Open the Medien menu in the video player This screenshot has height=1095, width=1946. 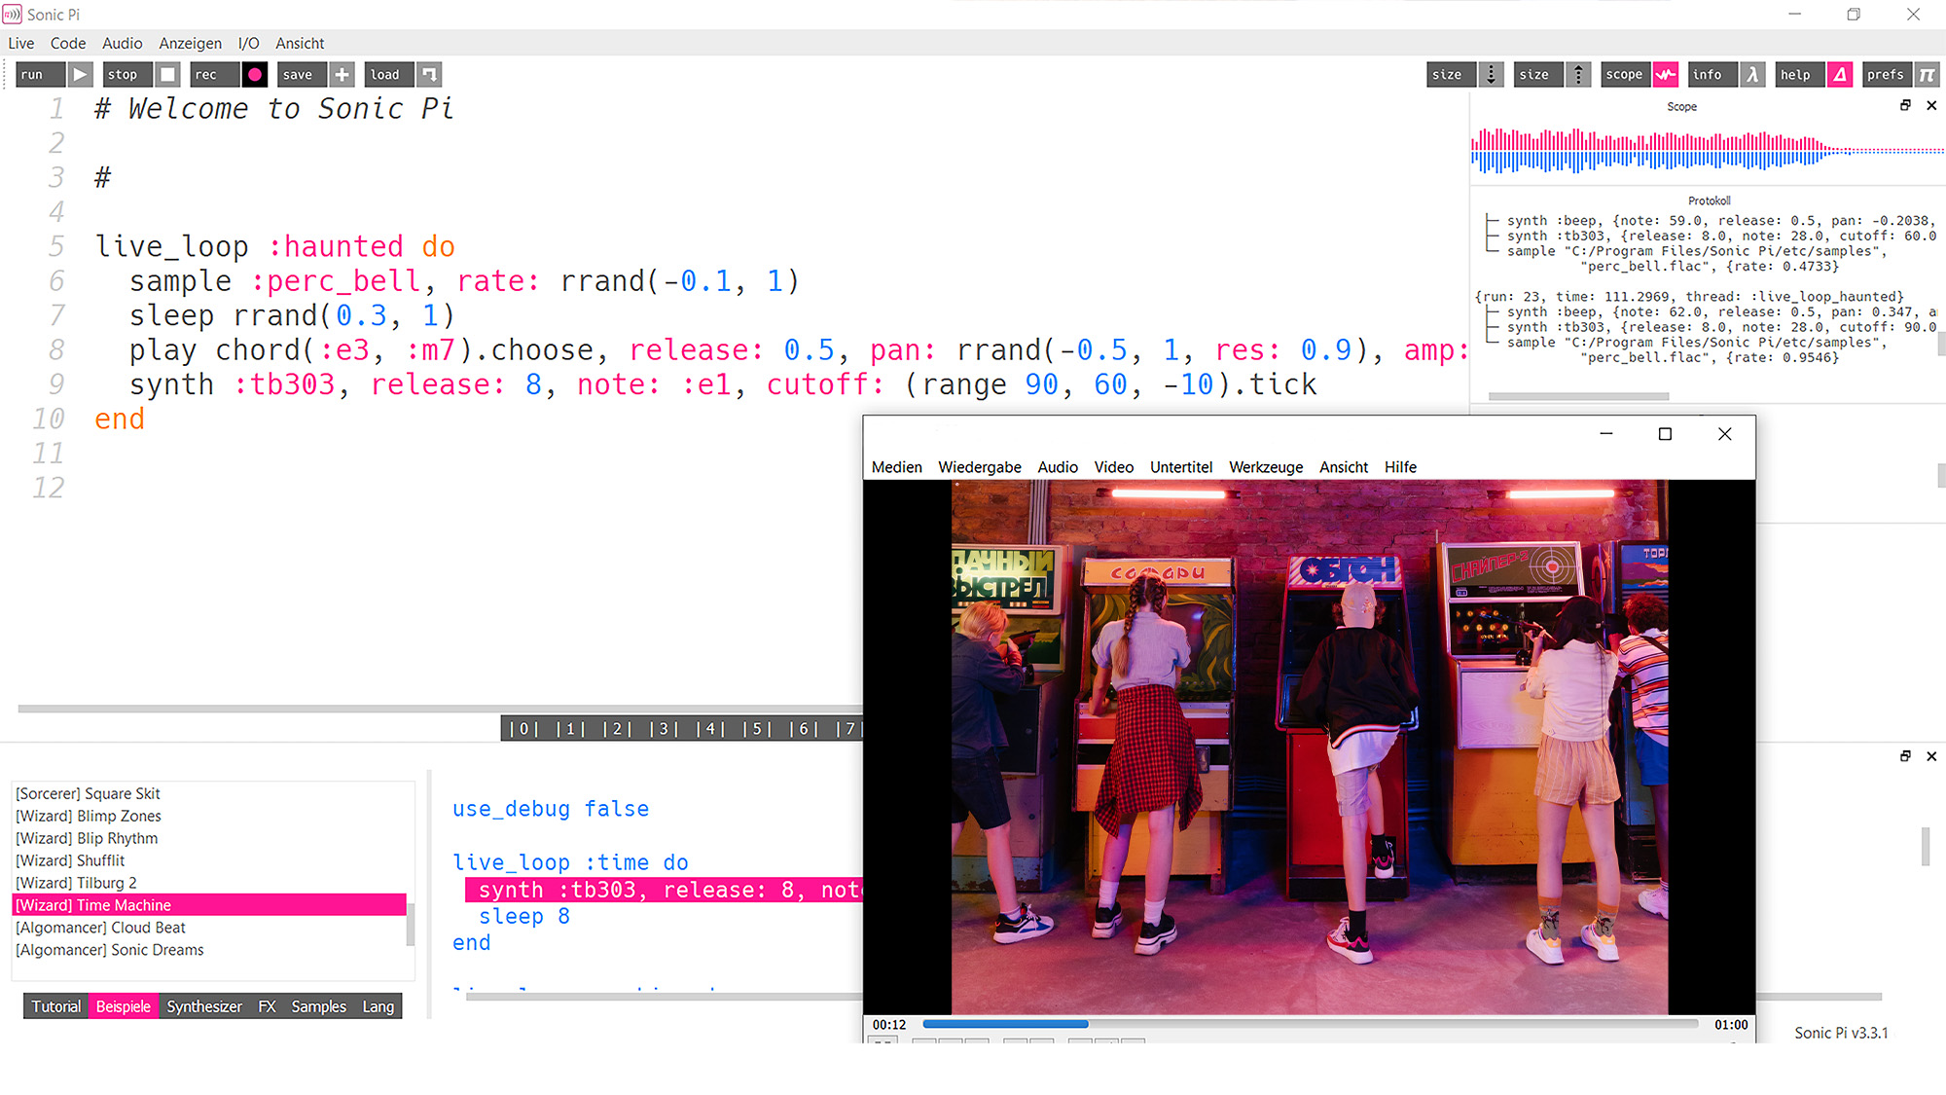[x=896, y=467]
